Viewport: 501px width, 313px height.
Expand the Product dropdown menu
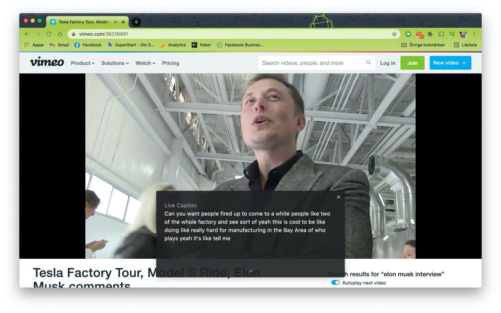point(83,63)
